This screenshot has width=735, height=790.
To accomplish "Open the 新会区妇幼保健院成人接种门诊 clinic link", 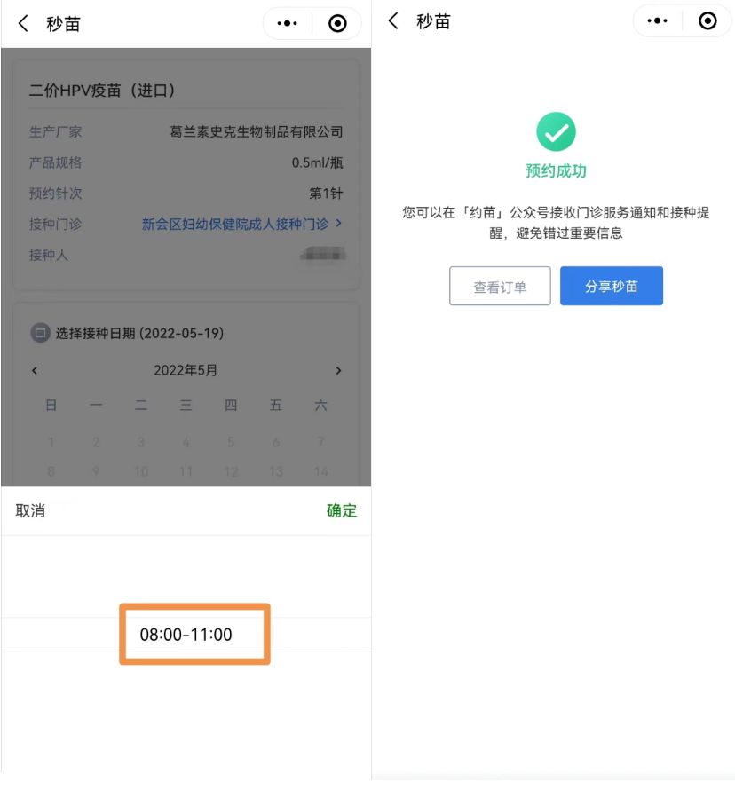I will point(235,225).
